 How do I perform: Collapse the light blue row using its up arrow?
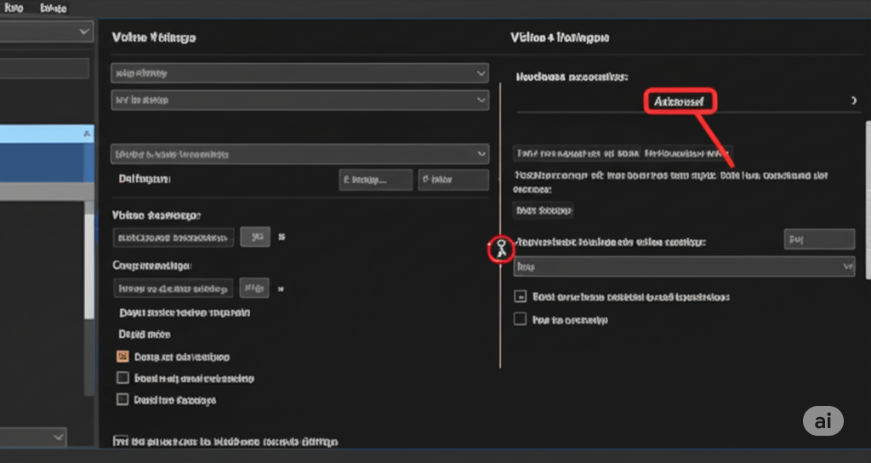87,134
